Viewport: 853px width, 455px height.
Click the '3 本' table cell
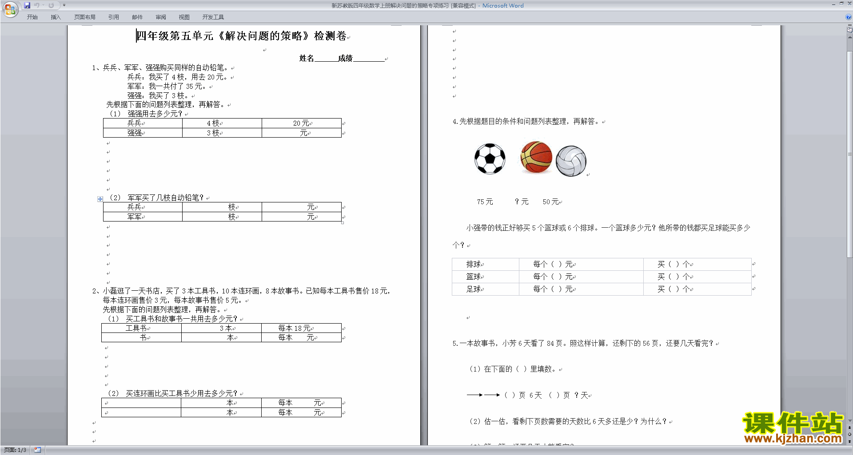(221, 328)
